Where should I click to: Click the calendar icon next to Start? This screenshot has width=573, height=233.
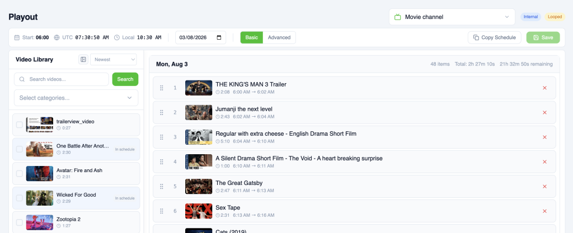(x=17, y=37)
